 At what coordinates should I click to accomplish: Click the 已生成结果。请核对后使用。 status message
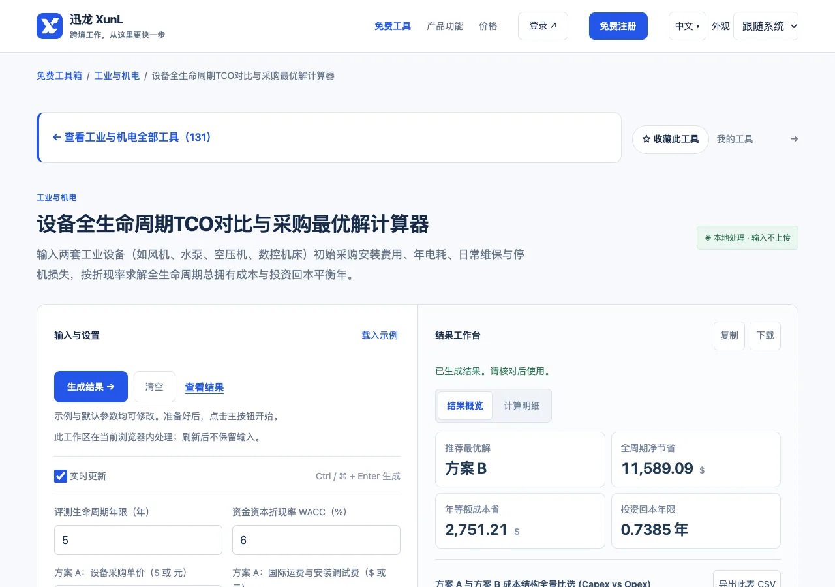coord(494,372)
